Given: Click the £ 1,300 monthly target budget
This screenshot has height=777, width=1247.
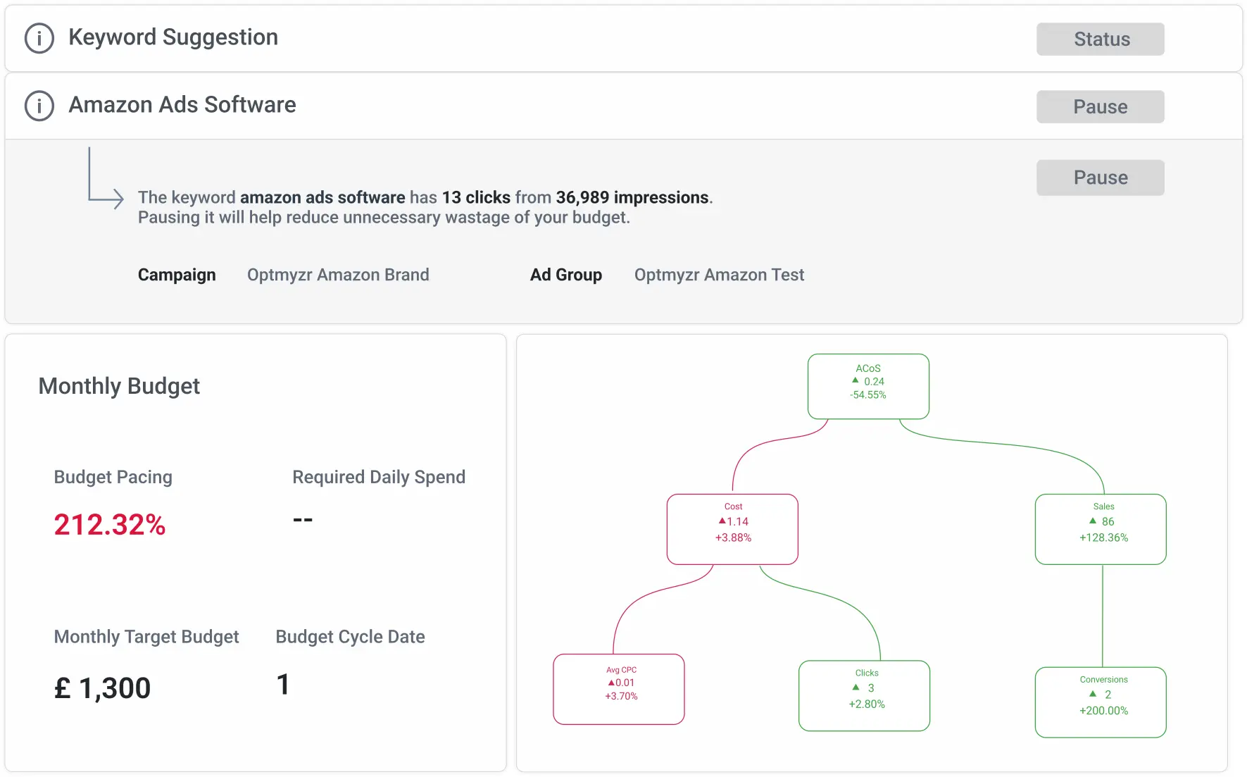Looking at the screenshot, I should (103, 688).
